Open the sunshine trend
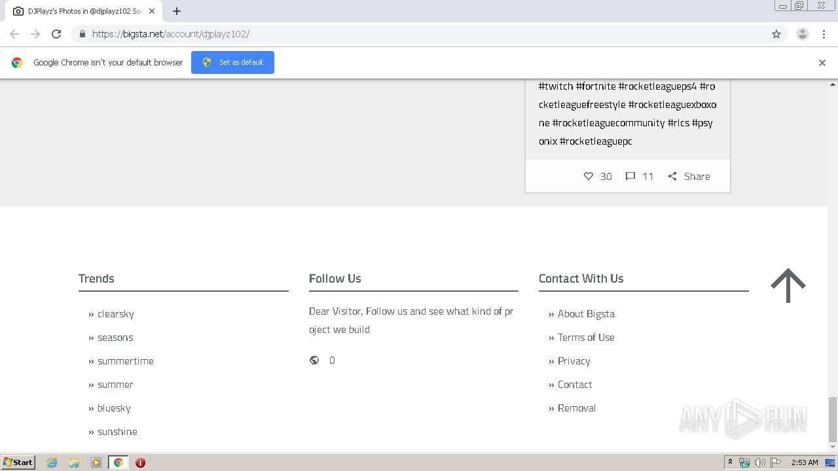The width and height of the screenshot is (838, 471). [117, 432]
